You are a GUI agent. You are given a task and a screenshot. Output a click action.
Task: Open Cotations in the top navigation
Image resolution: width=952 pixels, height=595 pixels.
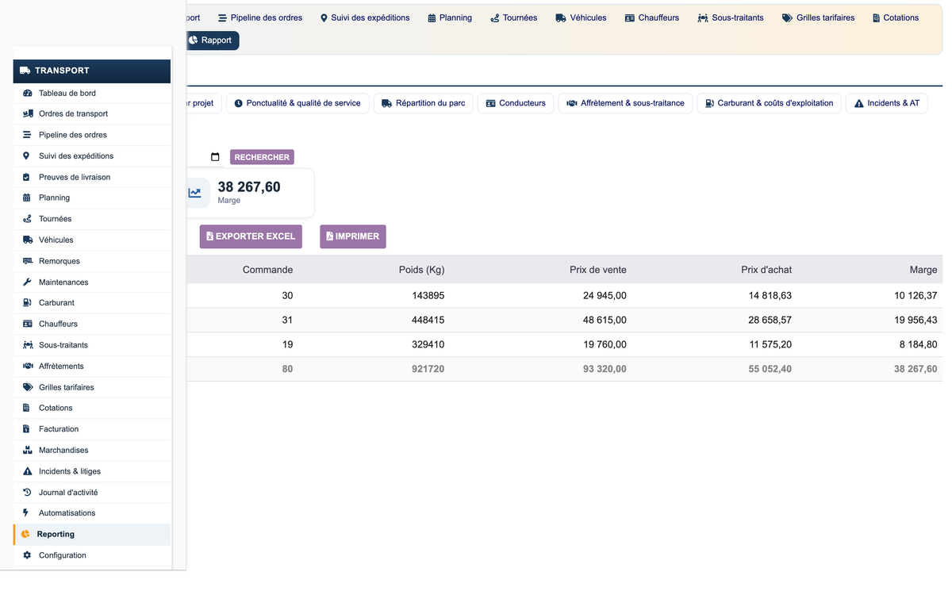point(895,17)
